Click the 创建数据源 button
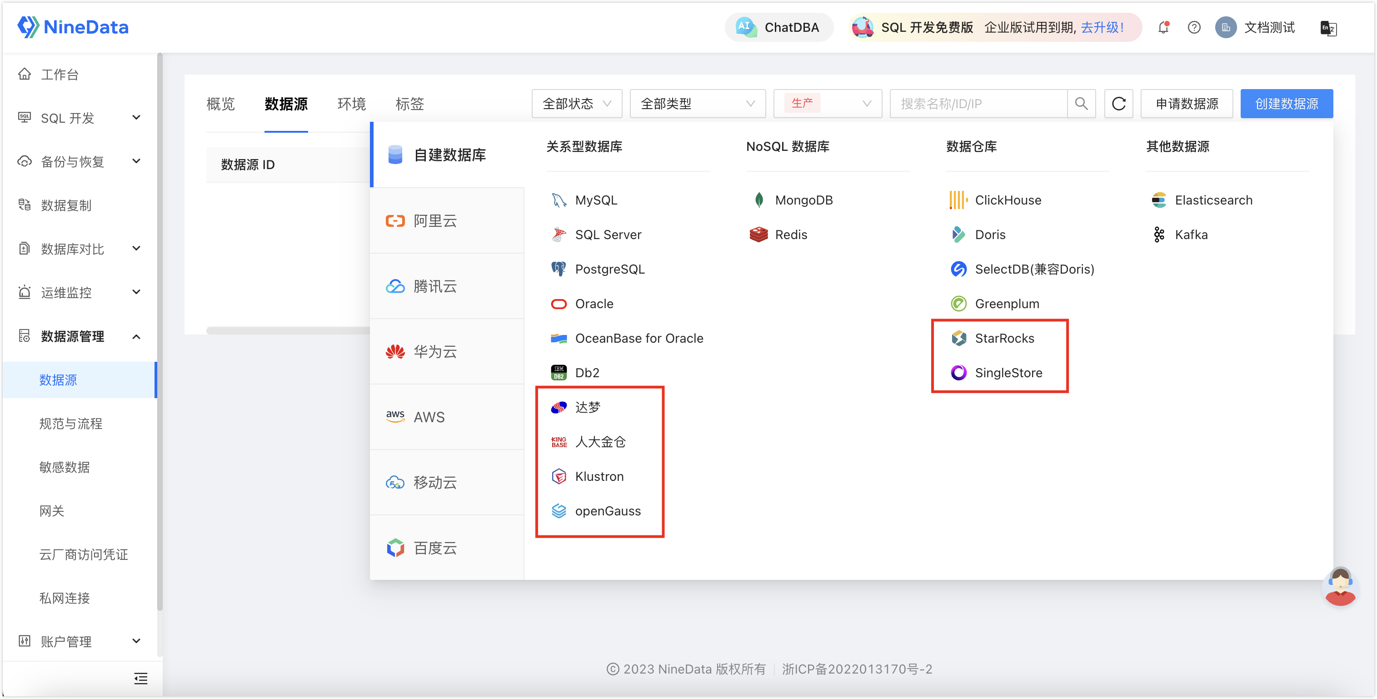1377x699 pixels. pos(1286,104)
